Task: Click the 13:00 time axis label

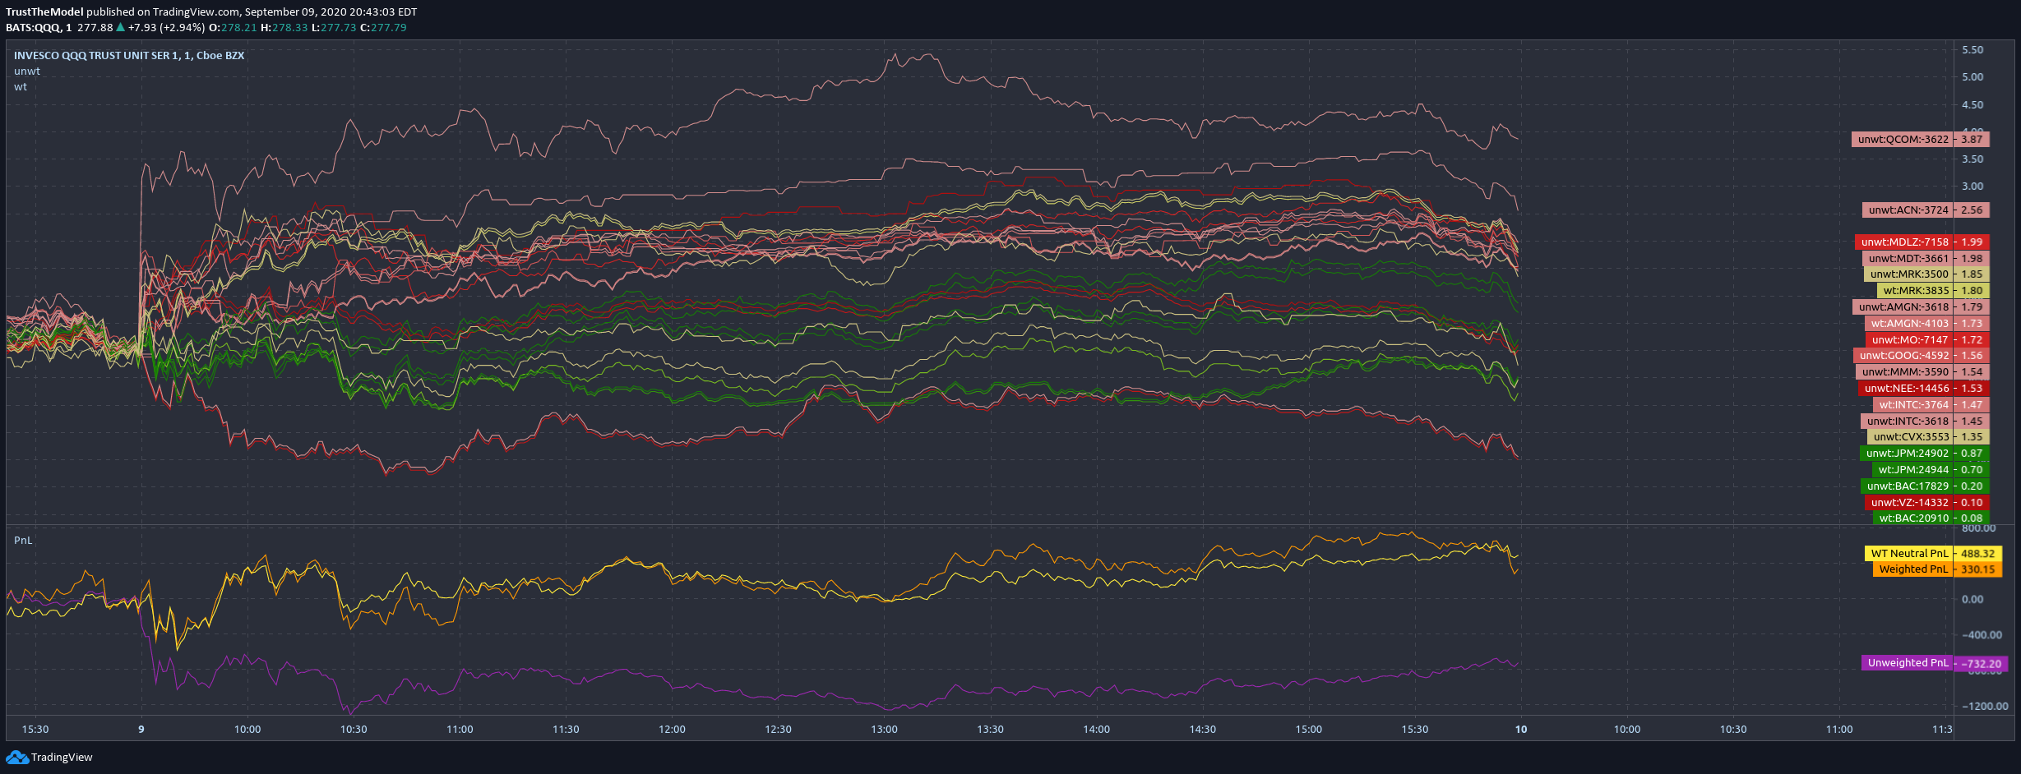Action: pos(884,730)
